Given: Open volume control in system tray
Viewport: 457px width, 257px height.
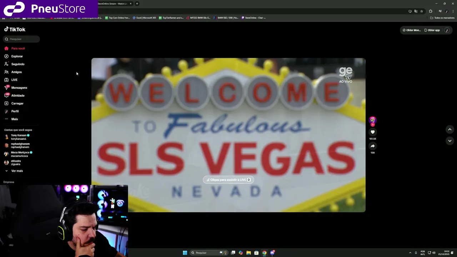Looking at the screenshot, I should pos(434,253).
